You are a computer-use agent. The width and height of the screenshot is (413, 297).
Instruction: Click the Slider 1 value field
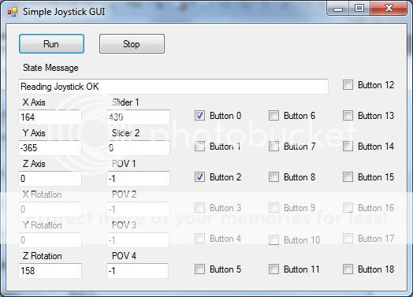pos(138,117)
